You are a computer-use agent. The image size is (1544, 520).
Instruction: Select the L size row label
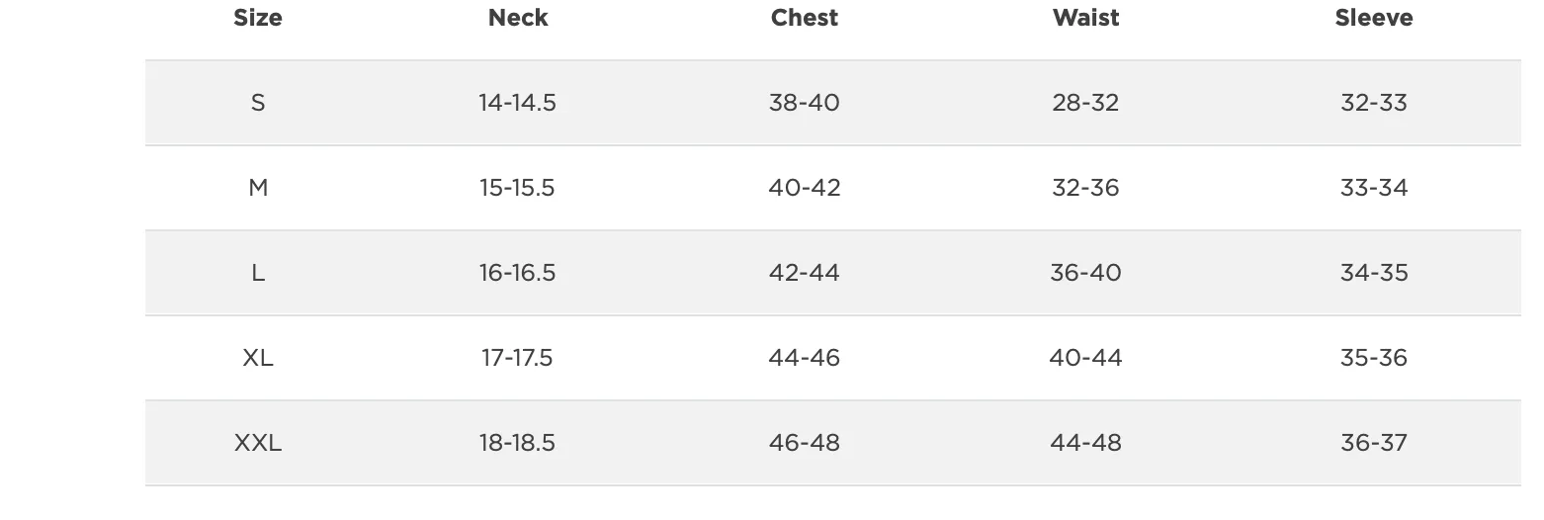click(x=258, y=273)
